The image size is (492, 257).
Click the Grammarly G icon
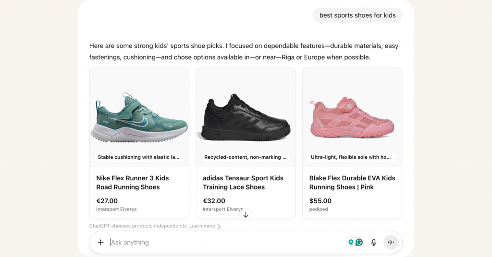[x=359, y=242]
